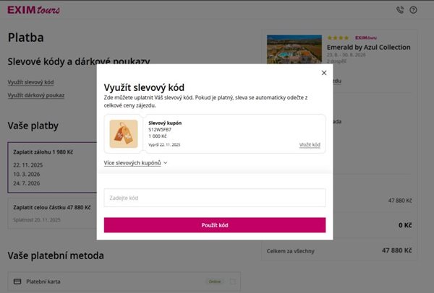The height and width of the screenshot is (293, 434).
Task: Click the Online badge on payment card
Action: coord(215,281)
